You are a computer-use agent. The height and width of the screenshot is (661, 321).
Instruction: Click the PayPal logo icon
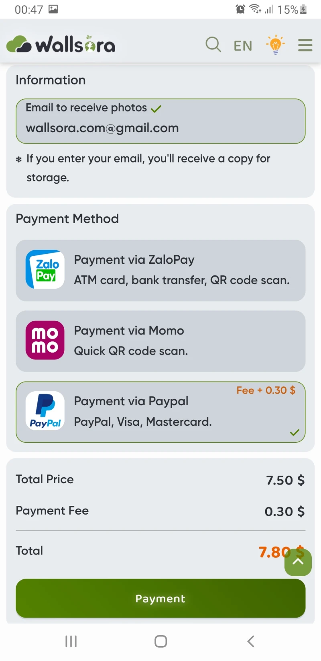[45, 411]
